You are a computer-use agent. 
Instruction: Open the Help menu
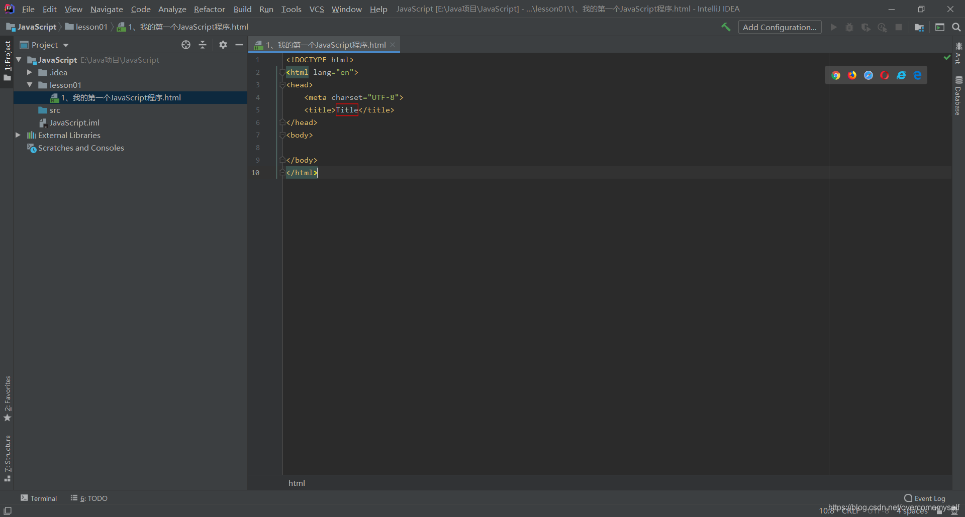[x=378, y=9]
